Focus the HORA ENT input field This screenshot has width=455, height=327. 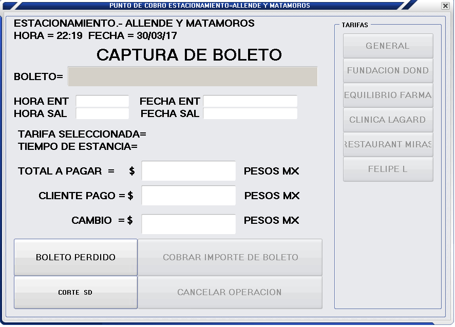(102, 101)
